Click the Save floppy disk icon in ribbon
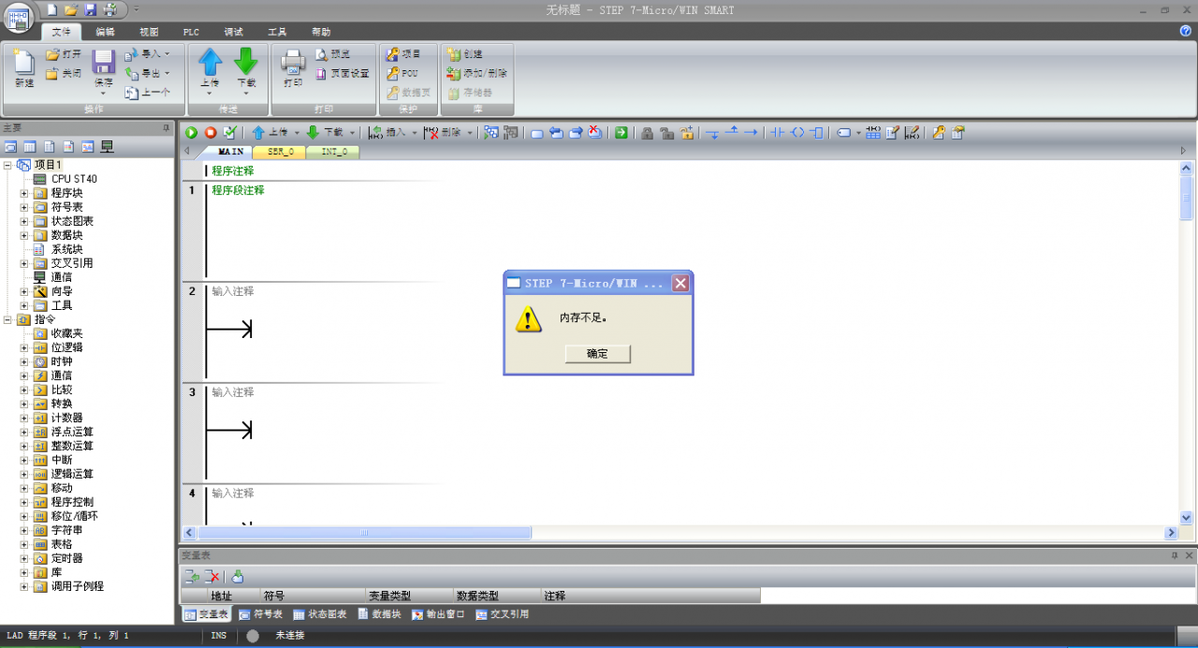The image size is (1198, 648). tap(103, 62)
